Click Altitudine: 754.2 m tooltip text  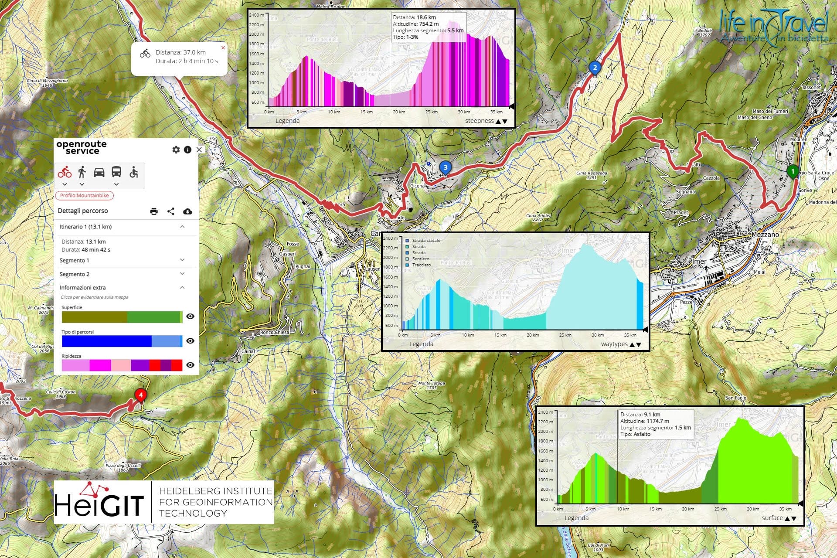(x=416, y=24)
